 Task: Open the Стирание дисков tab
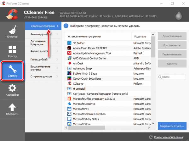(x=43, y=76)
